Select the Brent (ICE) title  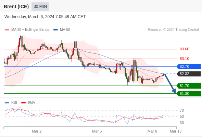click(16, 7)
